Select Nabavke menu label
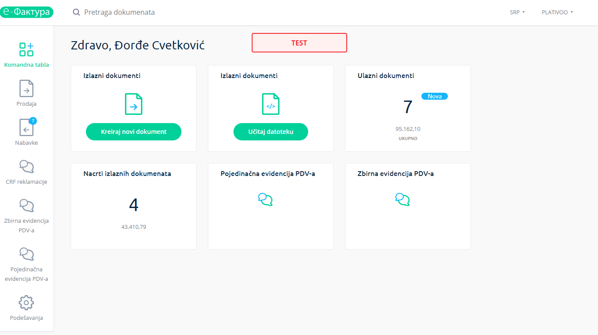Image resolution: width=598 pixels, height=335 pixels. (x=26, y=143)
